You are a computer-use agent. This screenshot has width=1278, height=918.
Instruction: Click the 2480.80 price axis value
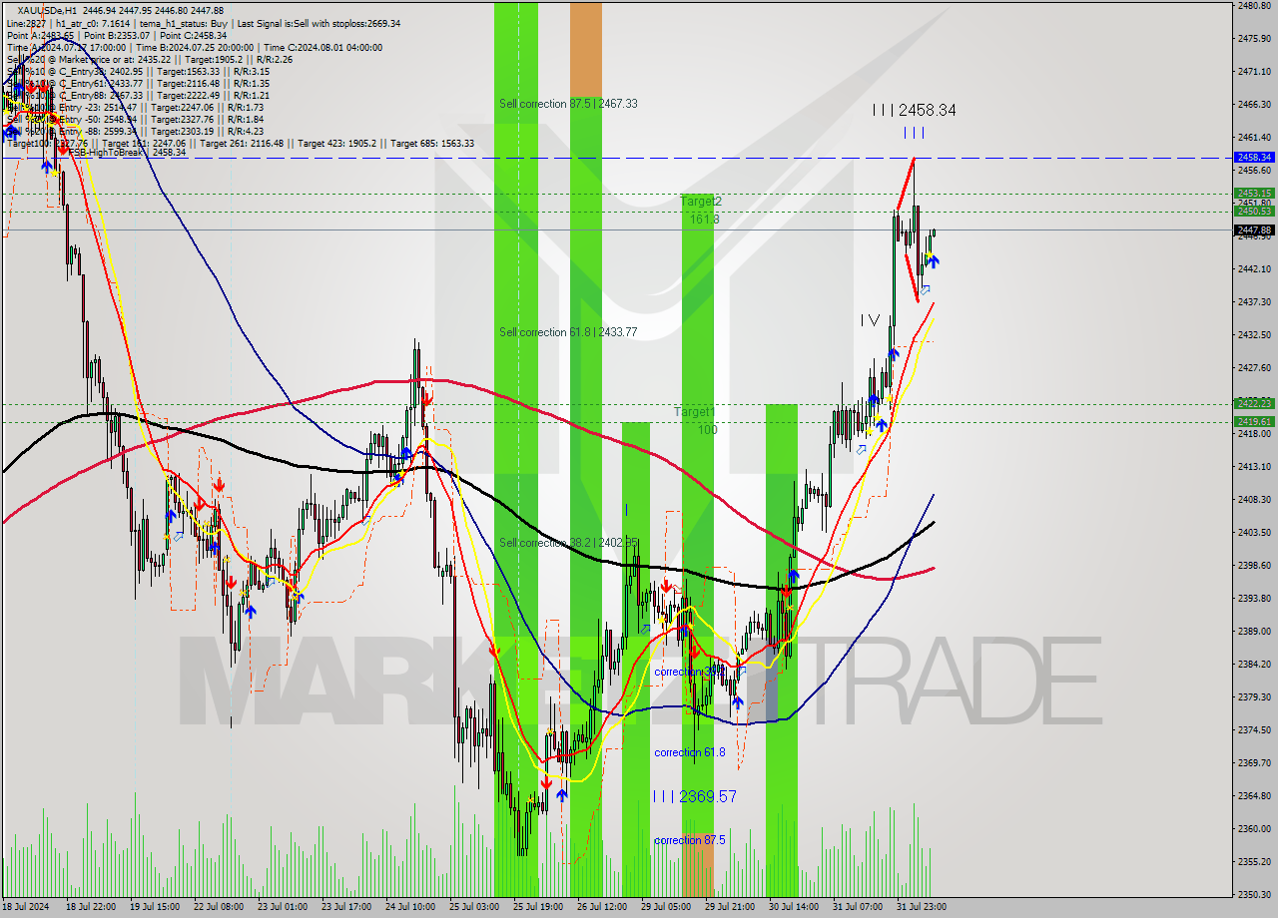pyautogui.click(x=1254, y=6)
